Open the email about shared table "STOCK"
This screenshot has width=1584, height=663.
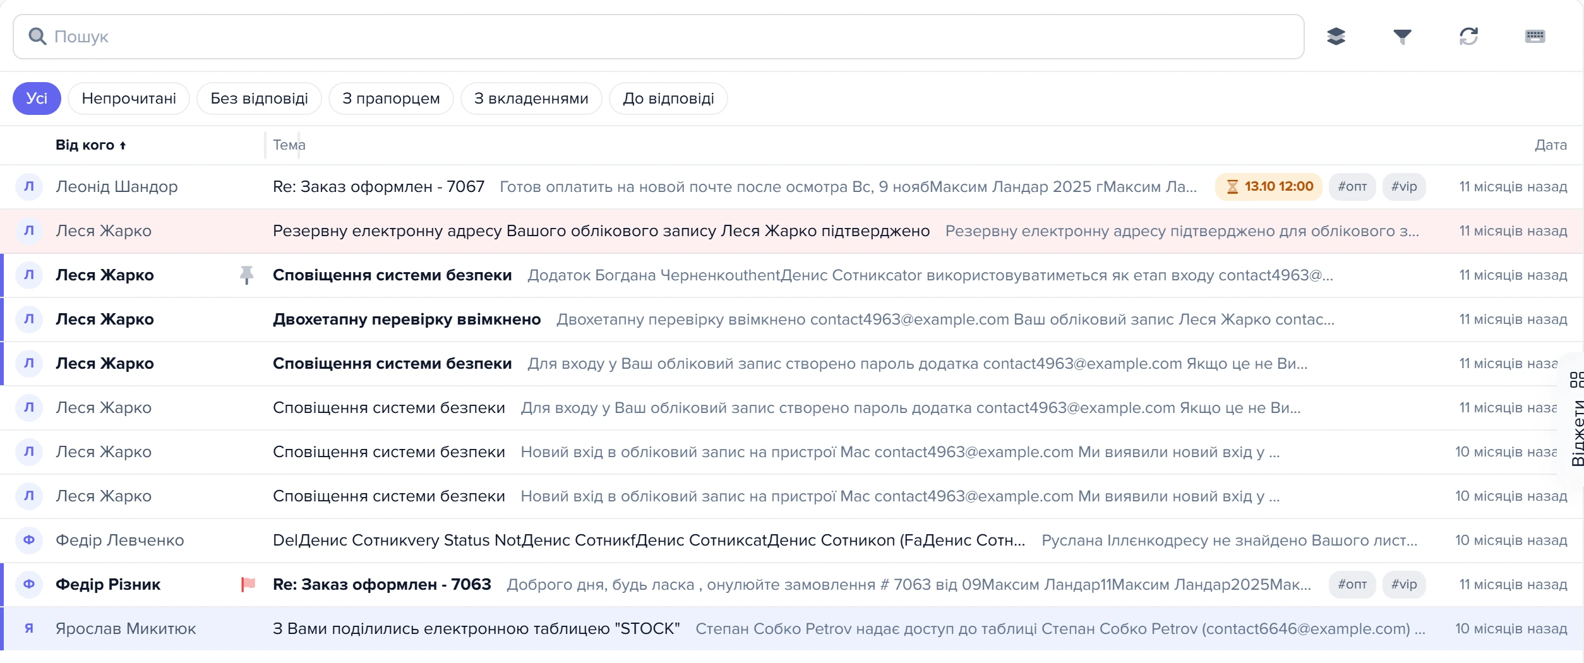[x=792, y=629]
